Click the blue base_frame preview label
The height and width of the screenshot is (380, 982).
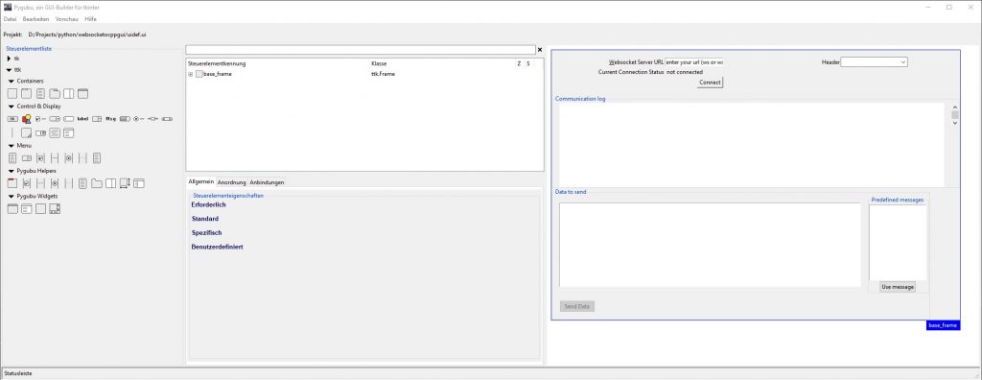(x=943, y=325)
